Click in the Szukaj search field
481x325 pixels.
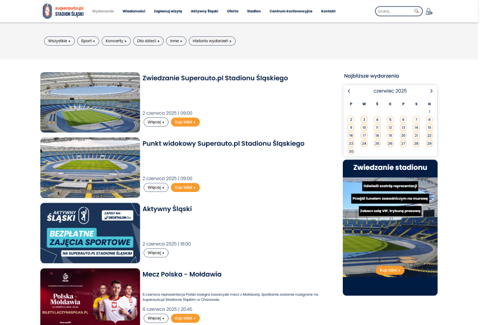pos(394,11)
